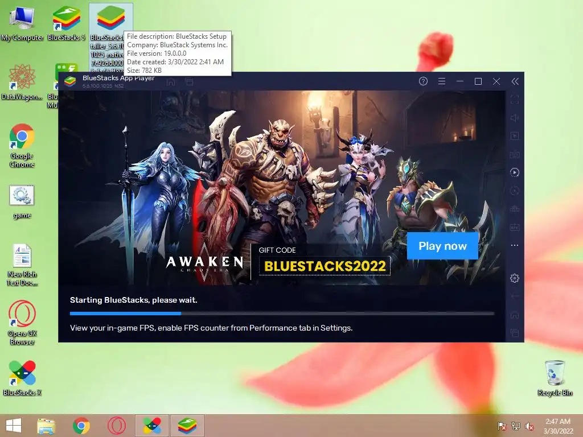Click the Android home icon at sidebar bottom
This screenshot has width=583, height=437.
[515, 315]
